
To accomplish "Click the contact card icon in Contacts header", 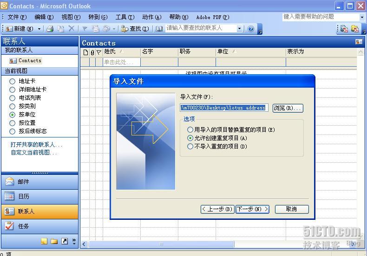I will (359, 42).
